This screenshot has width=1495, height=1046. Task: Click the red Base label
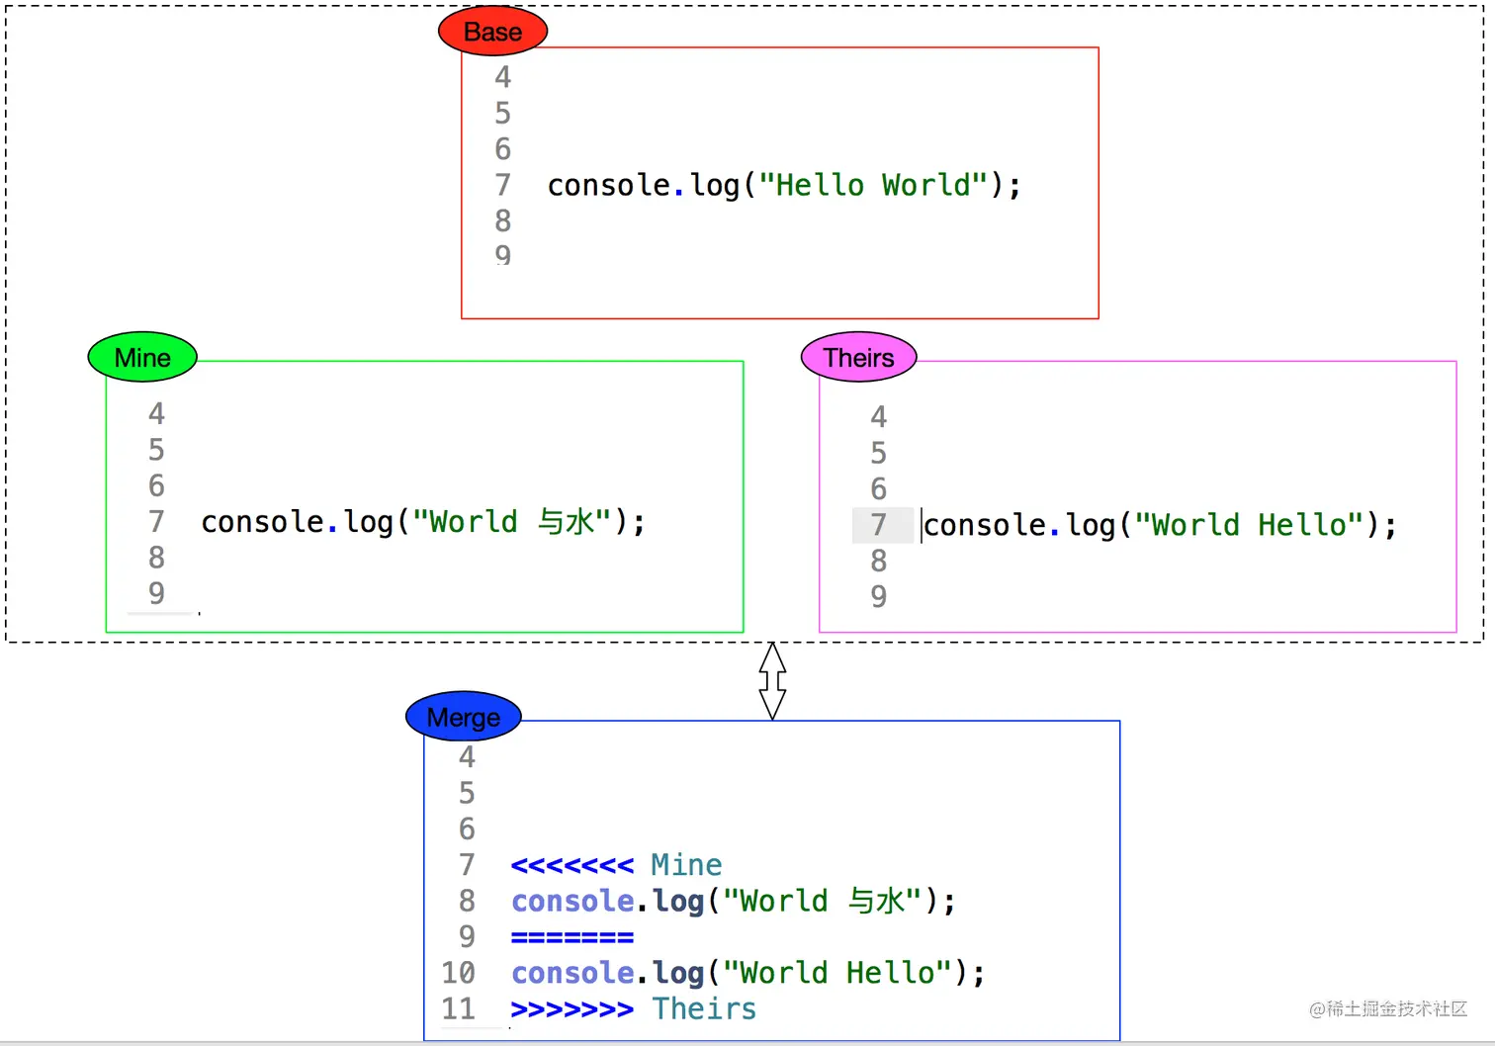(492, 32)
